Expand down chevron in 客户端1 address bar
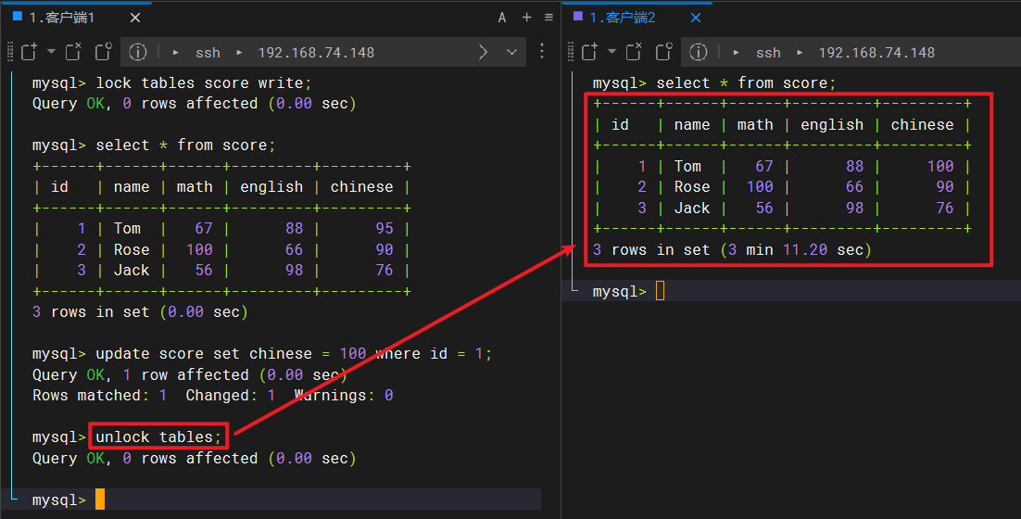The width and height of the screenshot is (1021, 519). [x=511, y=52]
